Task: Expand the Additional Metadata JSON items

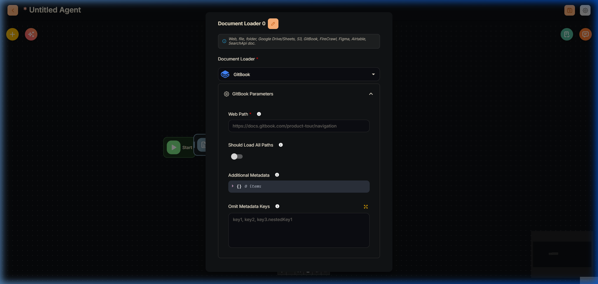Action: (x=233, y=186)
